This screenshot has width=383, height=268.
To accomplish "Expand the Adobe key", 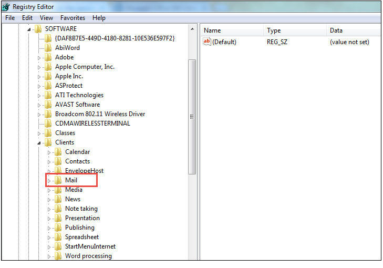I will point(39,58).
